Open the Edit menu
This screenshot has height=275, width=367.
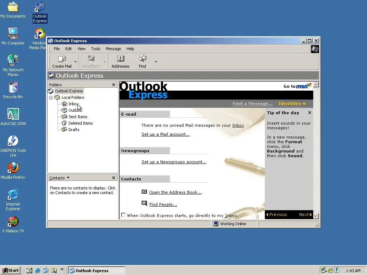[x=68, y=49]
